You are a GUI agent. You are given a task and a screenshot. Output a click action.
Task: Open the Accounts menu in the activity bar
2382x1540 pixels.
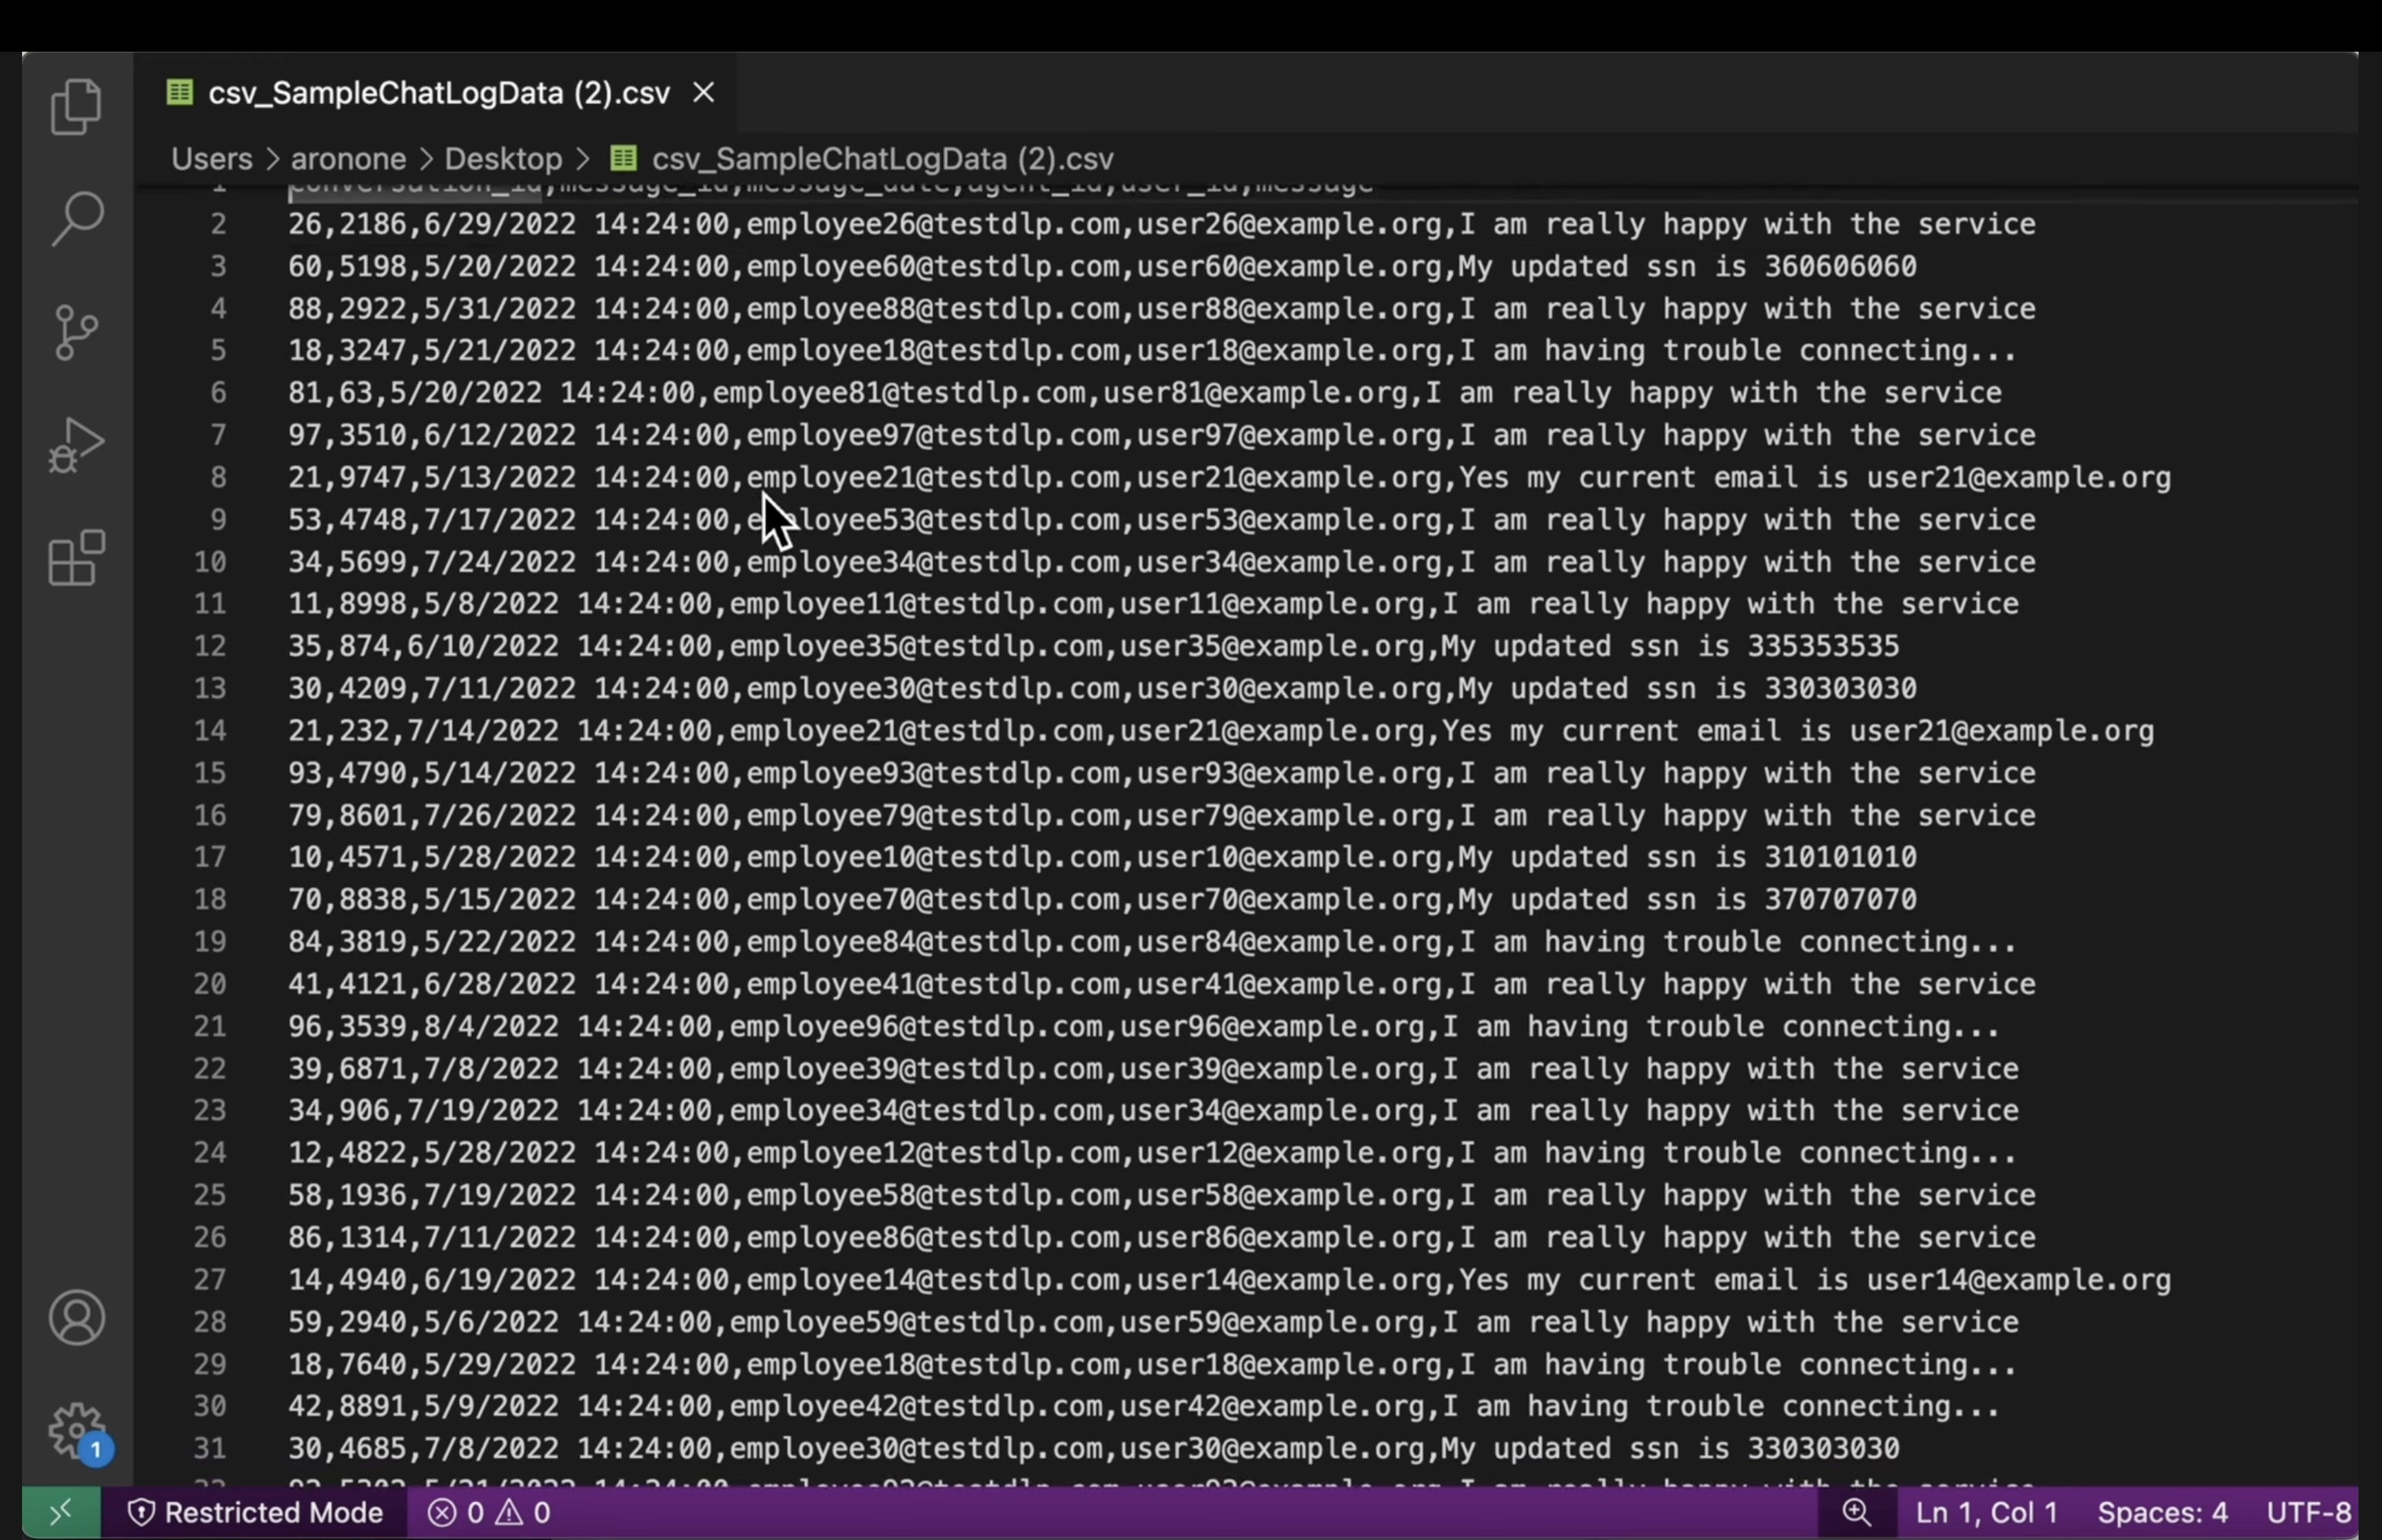76,1317
